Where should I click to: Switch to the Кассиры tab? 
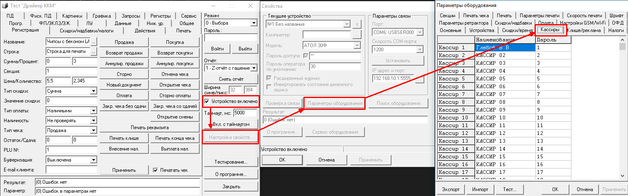coord(550,30)
